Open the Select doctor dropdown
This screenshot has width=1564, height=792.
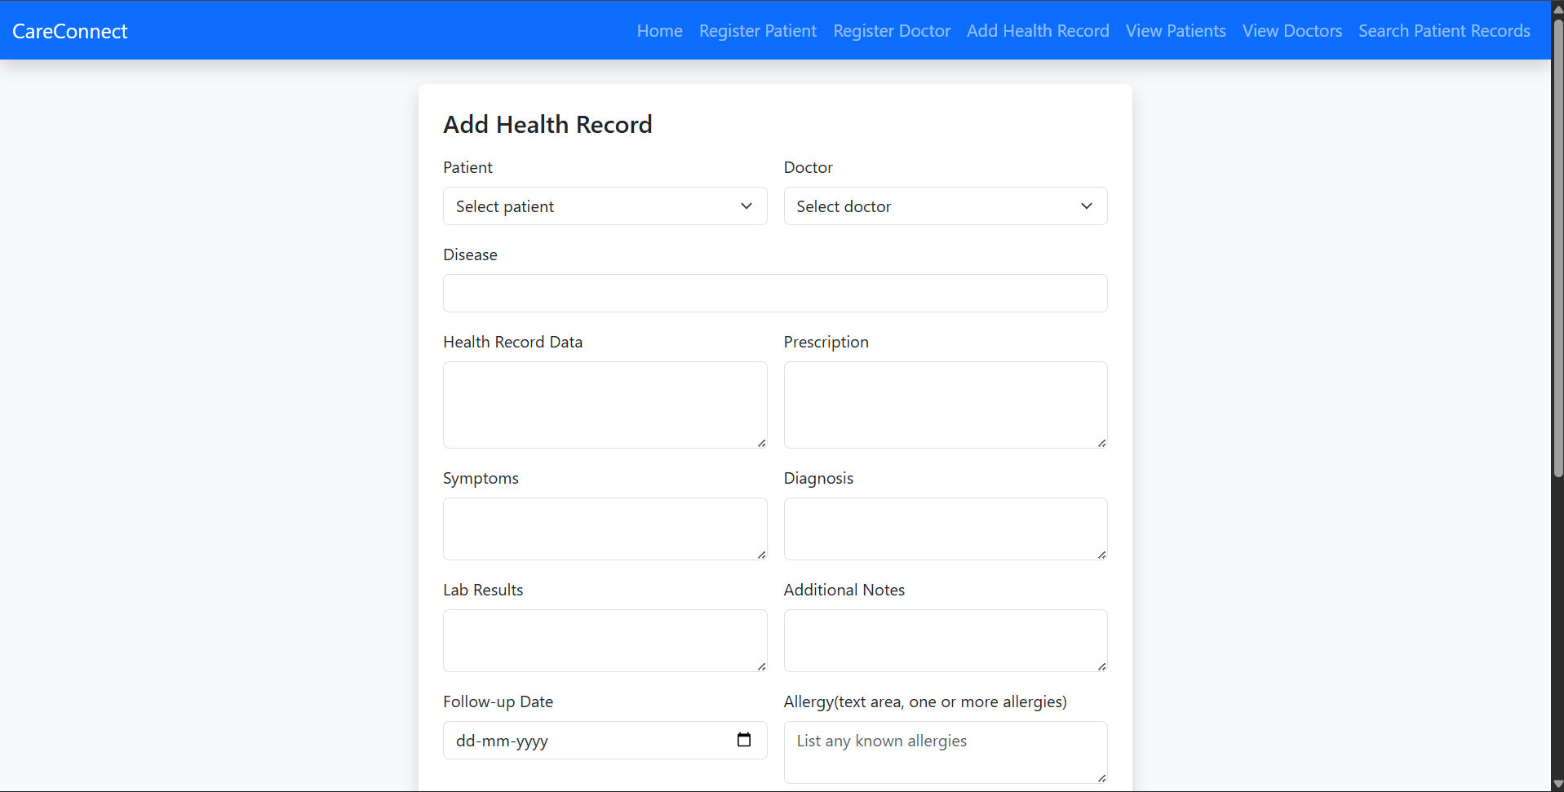point(946,206)
